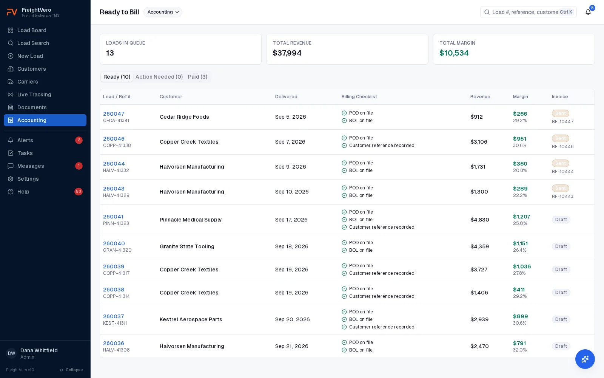Open the Accounting dropdown in header

163,12
